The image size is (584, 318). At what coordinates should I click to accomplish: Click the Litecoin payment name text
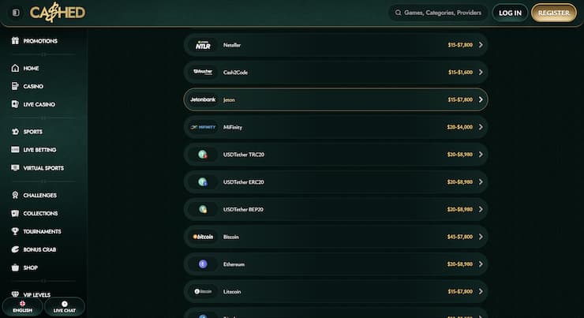pos(232,291)
